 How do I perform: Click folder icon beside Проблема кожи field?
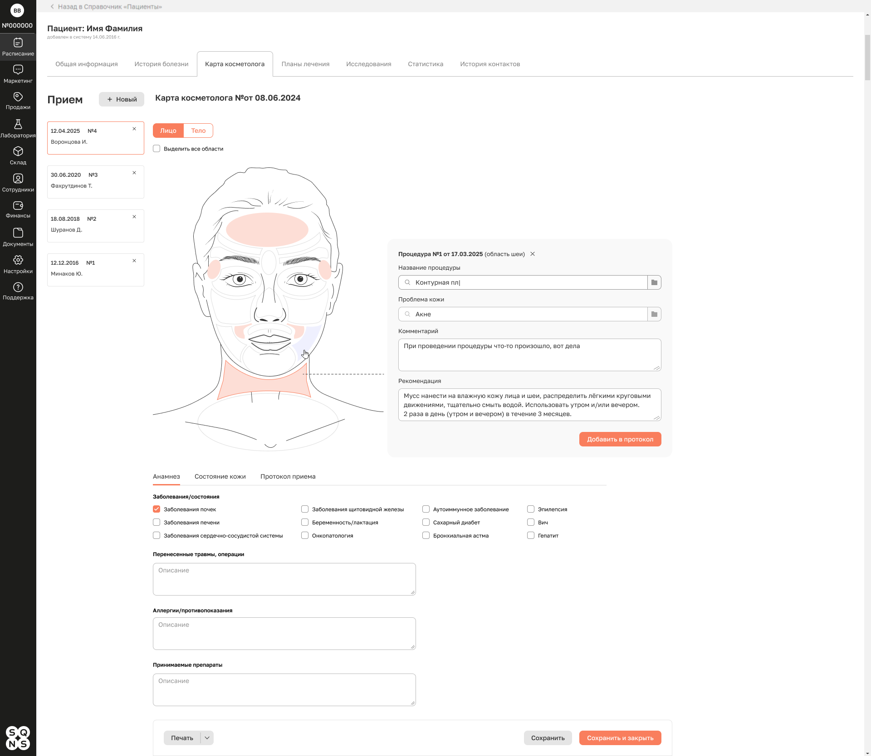click(x=654, y=314)
